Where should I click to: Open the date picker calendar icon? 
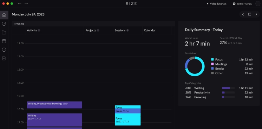point(250,14)
